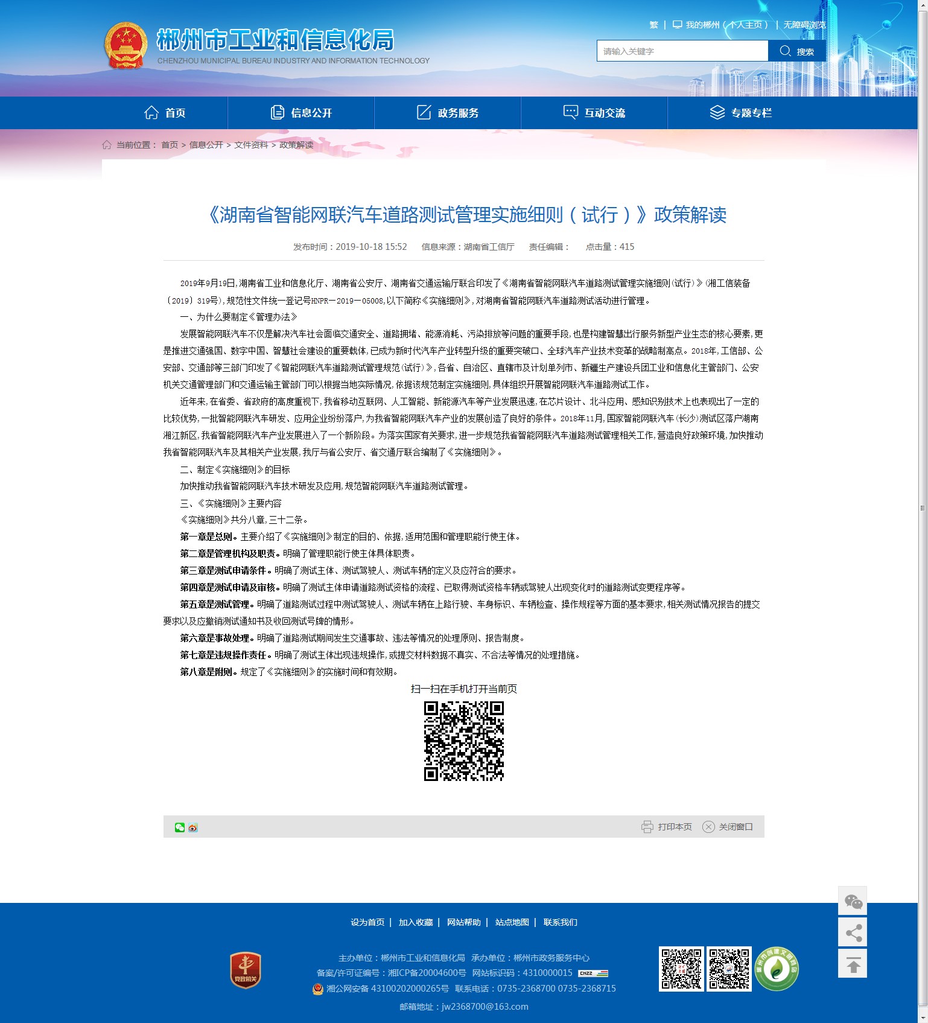Click floating share side button
The image size is (928, 1023).
pyautogui.click(x=853, y=932)
